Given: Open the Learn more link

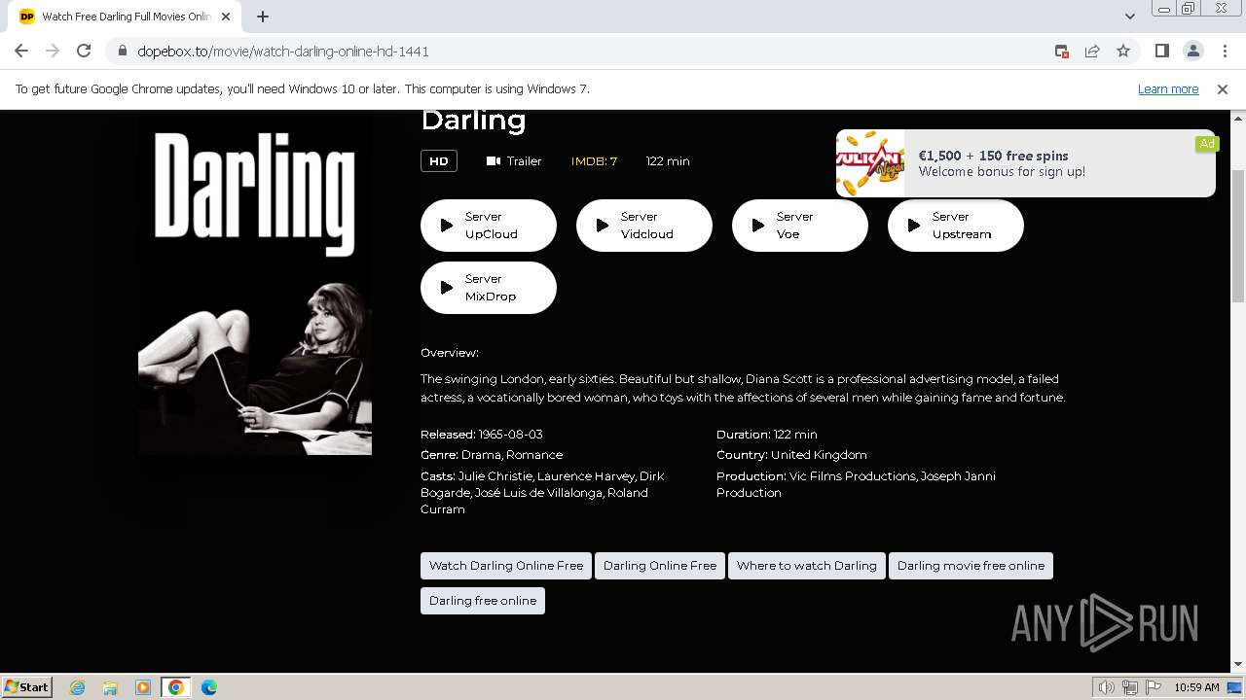Looking at the screenshot, I should coord(1168,88).
